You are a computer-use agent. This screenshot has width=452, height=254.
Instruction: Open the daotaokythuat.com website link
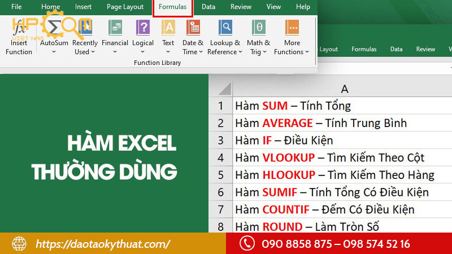103,244
